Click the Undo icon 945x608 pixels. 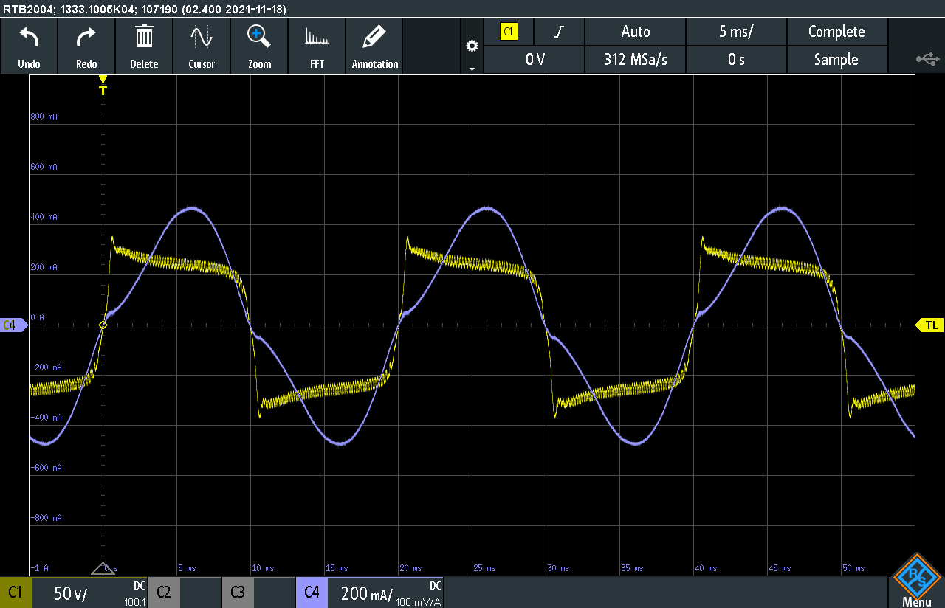click(x=29, y=45)
